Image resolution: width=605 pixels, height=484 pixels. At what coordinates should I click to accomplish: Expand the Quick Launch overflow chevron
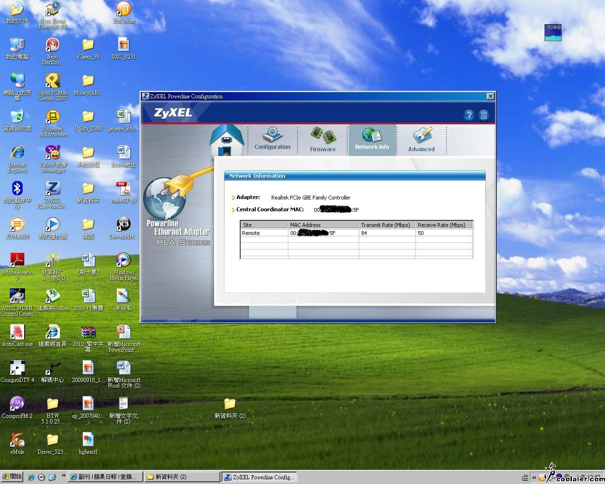point(63,476)
